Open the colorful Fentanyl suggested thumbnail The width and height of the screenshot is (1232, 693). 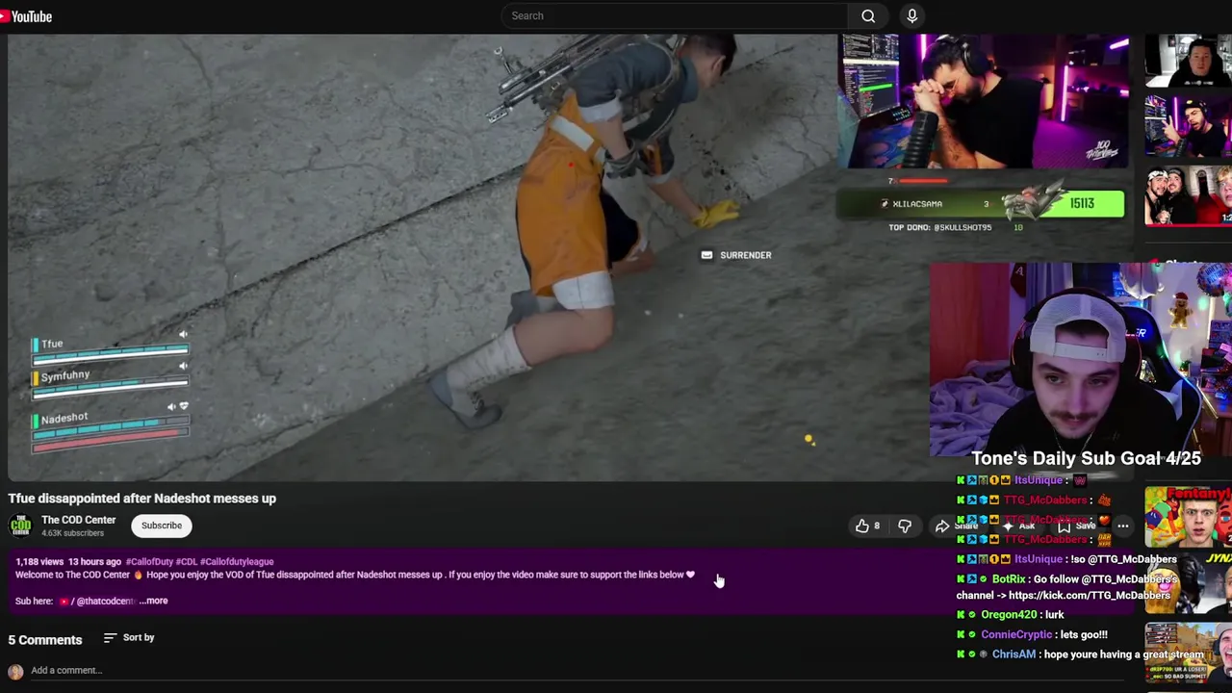(x=1188, y=517)
